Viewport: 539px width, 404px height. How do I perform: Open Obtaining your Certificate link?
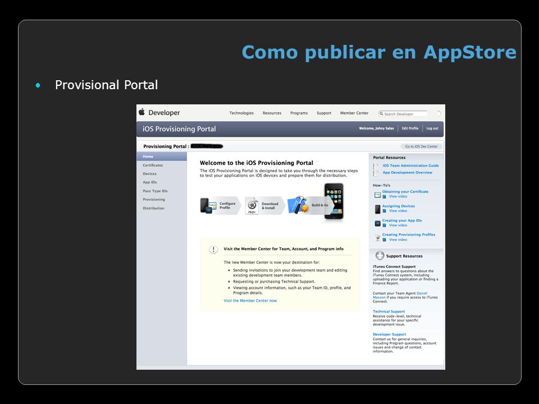tap(405, 192)
